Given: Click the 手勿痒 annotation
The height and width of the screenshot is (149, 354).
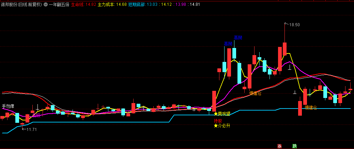Looking at the screenshot, I should pyautogui.click(x=8, y=106).
